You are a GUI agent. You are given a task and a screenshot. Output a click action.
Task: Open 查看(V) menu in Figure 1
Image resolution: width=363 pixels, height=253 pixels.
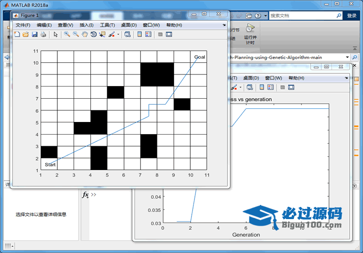click(65, 25)
